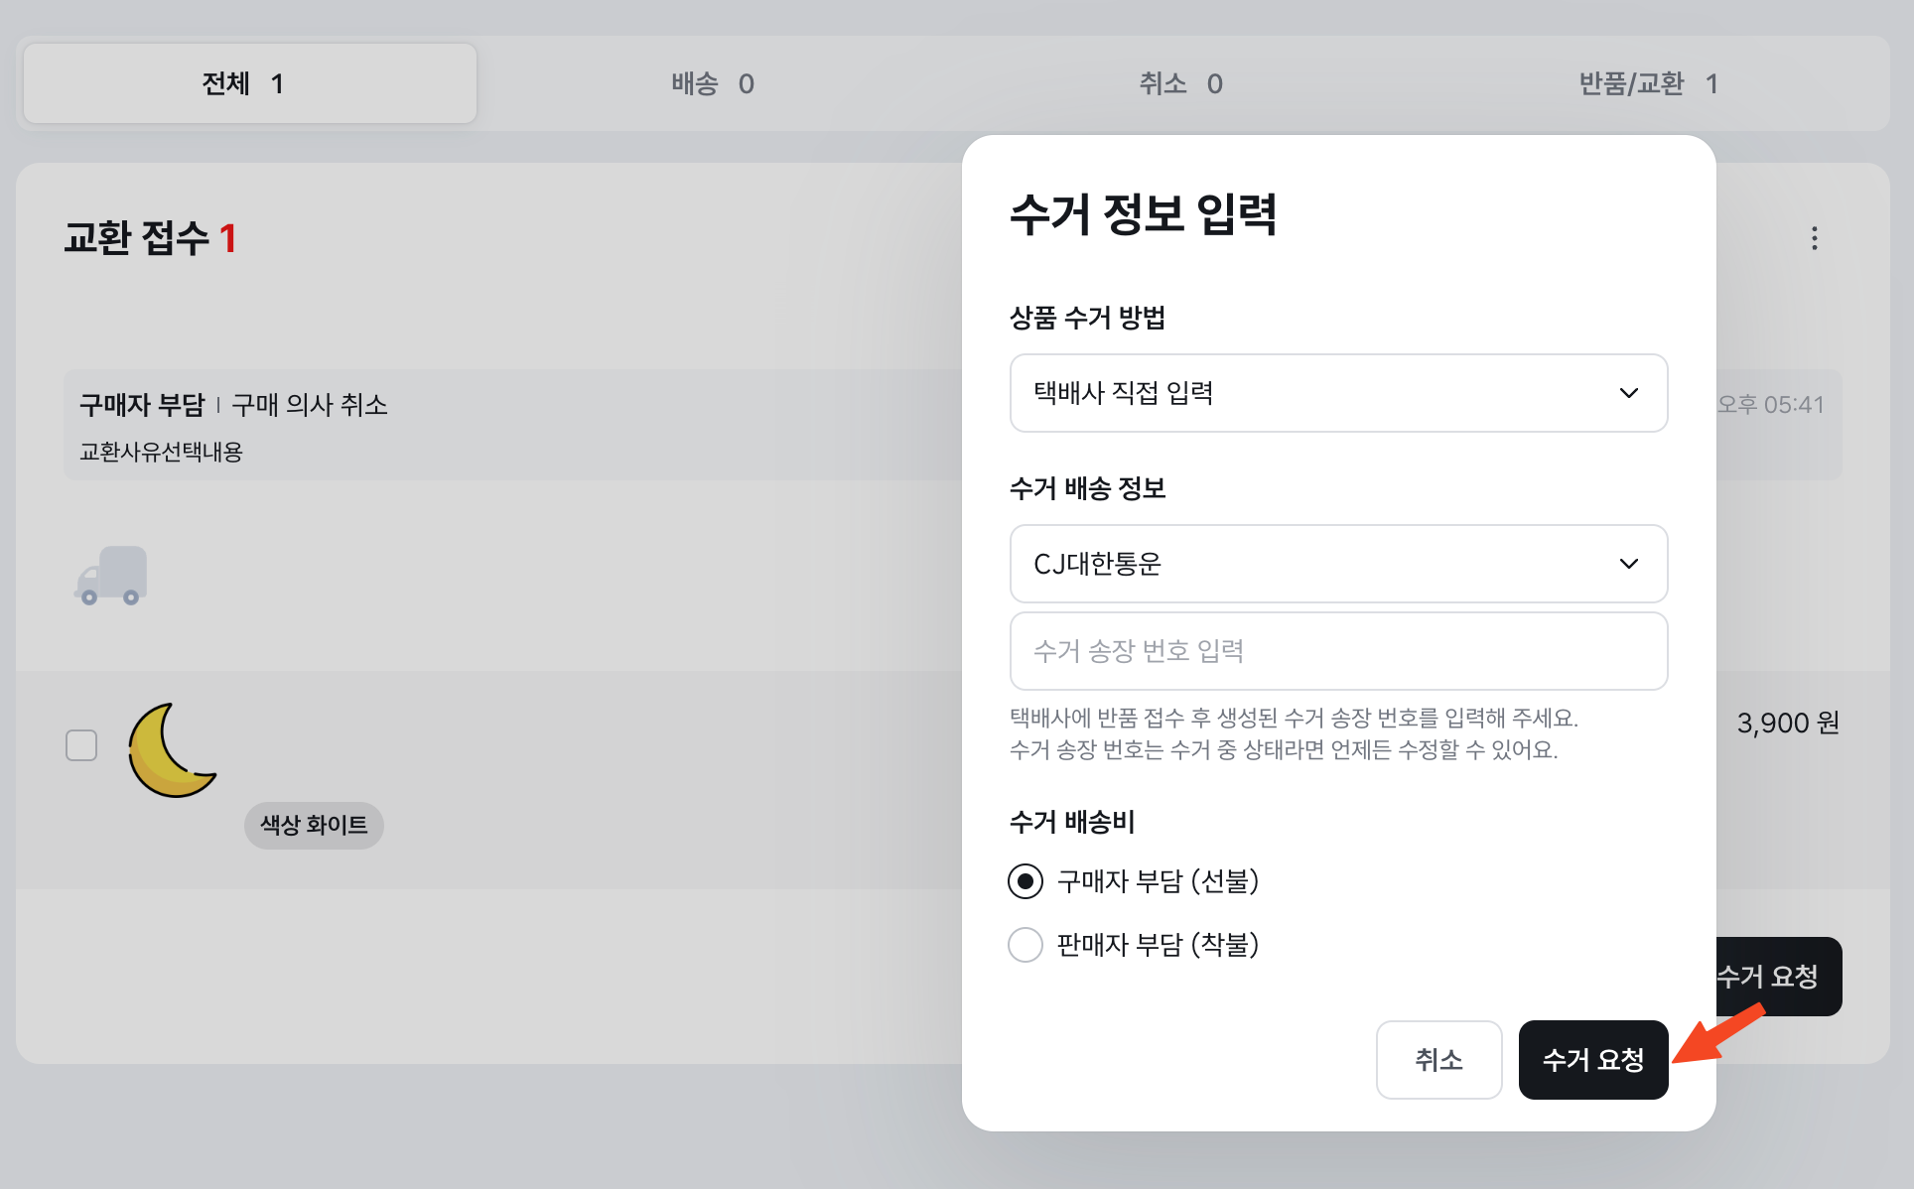This screenshot has width=1914, height=1189.
Task: Select 판매자 부담 (착불) radio option
Action: point(1025,945)
